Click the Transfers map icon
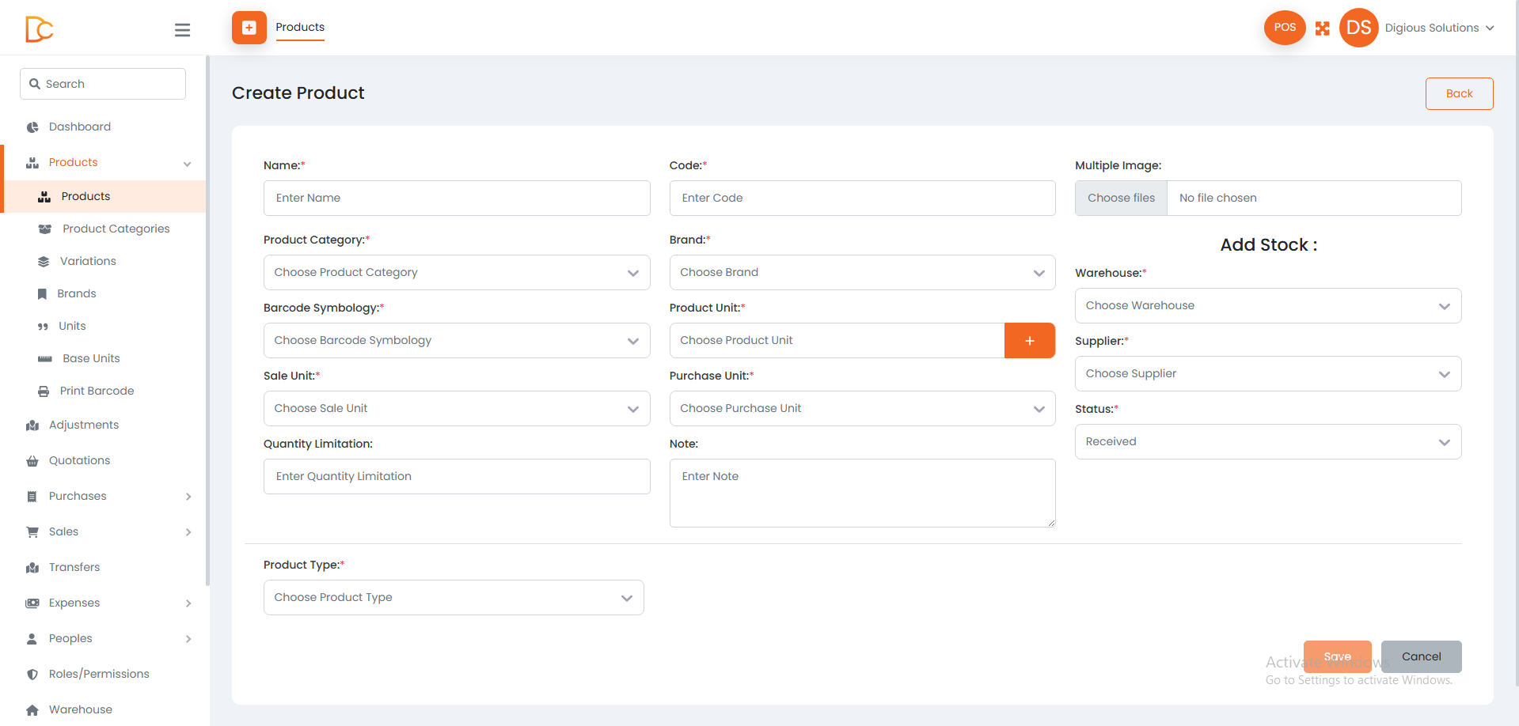 pos(32,568)
